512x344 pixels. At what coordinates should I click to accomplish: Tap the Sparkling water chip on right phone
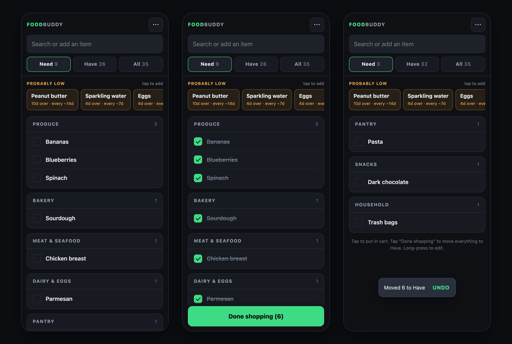click(428, 100)
